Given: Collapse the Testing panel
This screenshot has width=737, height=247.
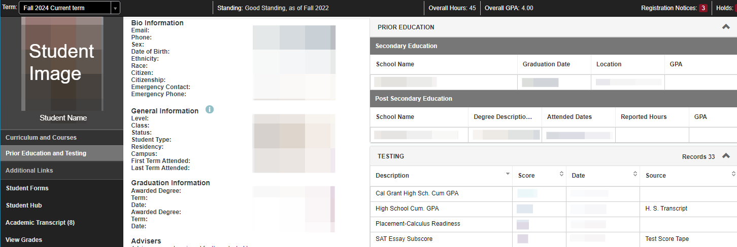Looking at the screenshot, I should pyautogui.click(x=726, y=156).
